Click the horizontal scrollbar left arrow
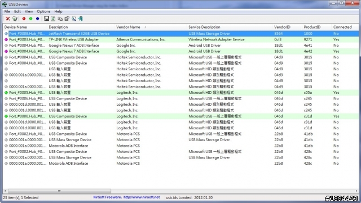Image resolution: width=361 pixels, height=203 pixels. pyautogui.click(x=5, y=191)
